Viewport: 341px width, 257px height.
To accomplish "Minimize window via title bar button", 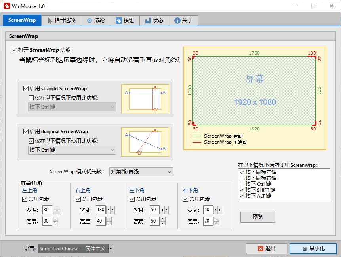I will click(295, 6).
